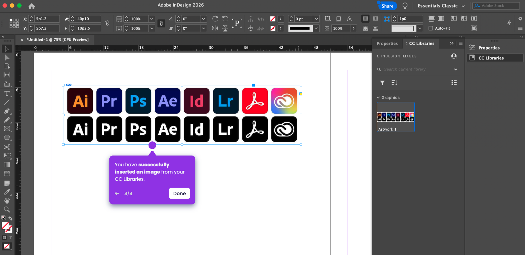
Task: Select the reference point locator grid
Action: coord(14,23)
